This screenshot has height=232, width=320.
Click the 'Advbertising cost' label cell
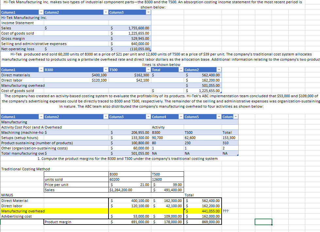(x=22, y=216)
